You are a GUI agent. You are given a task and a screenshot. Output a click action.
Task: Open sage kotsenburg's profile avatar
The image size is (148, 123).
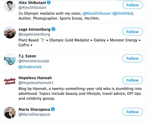[10, 32]
